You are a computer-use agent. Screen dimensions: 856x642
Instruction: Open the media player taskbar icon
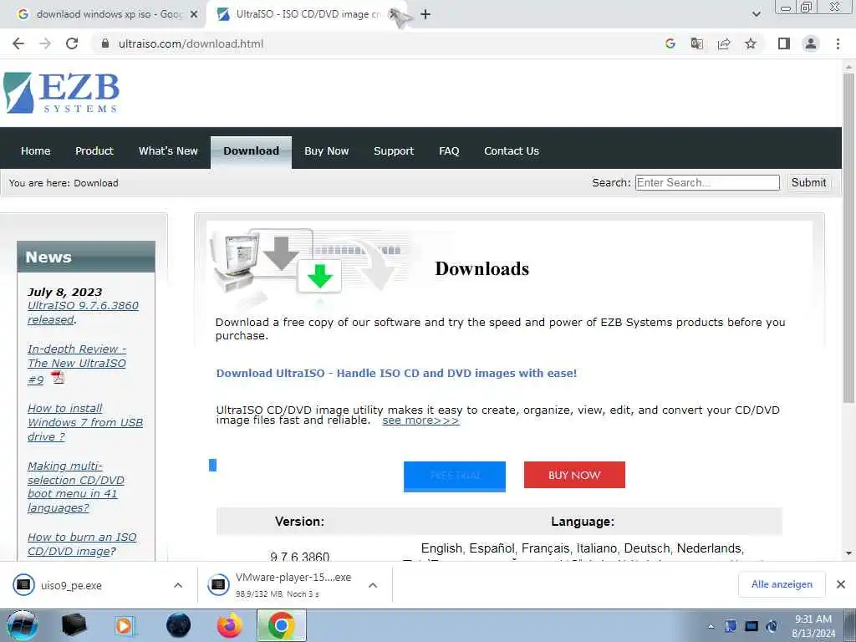pyautogui.click(x=125, y=625)
